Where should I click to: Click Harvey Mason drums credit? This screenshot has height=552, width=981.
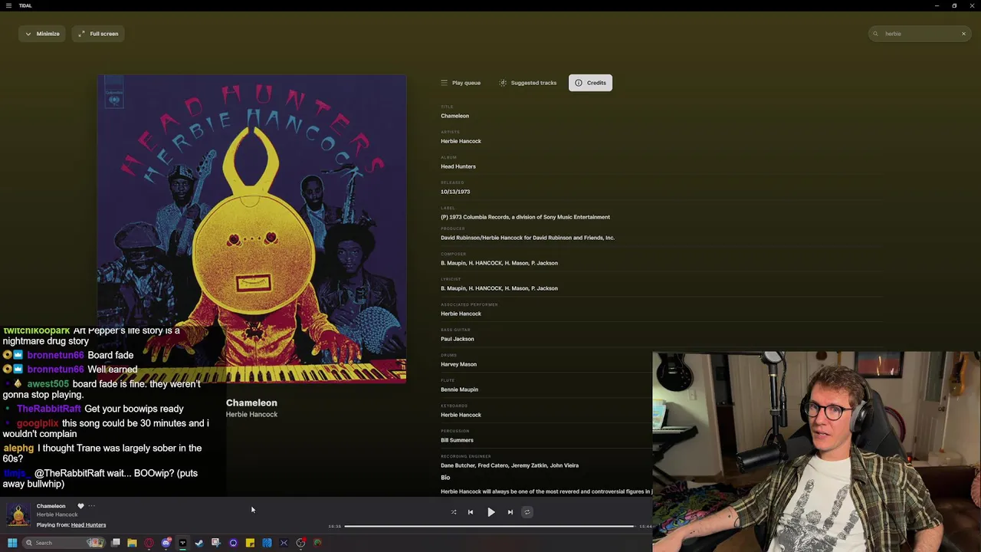458,364
